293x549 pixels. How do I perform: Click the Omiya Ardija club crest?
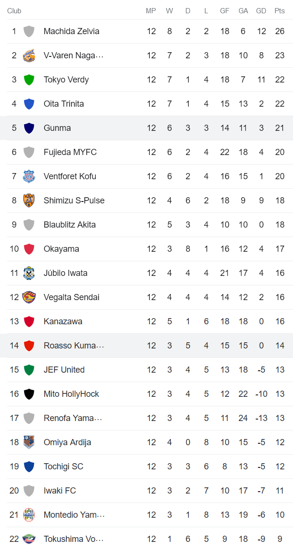[x=29, y=442]
